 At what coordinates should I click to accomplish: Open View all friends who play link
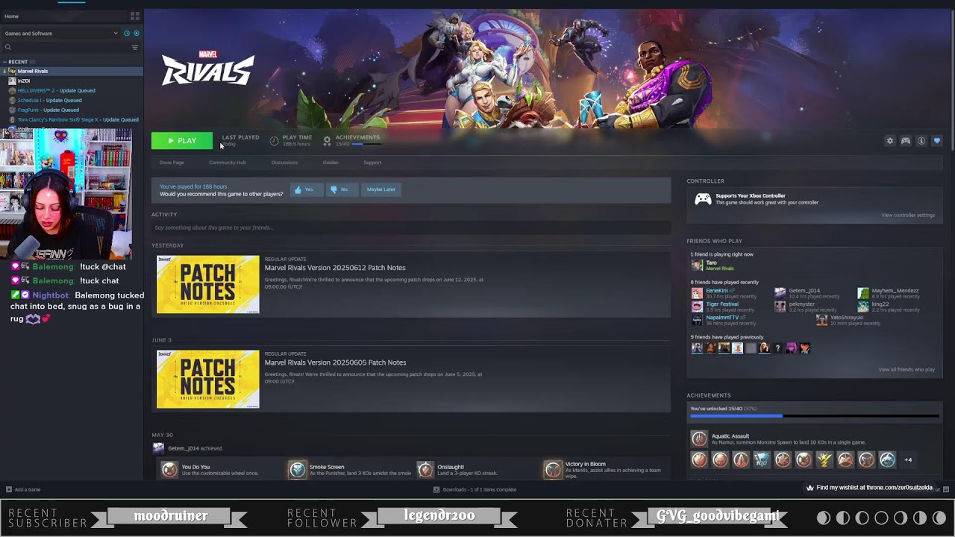(907, 370)
